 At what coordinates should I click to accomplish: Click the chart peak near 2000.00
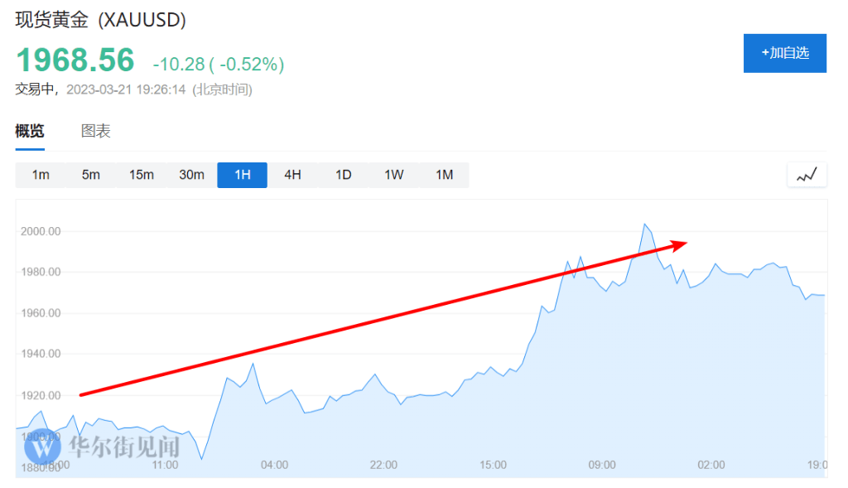point(644,224)
